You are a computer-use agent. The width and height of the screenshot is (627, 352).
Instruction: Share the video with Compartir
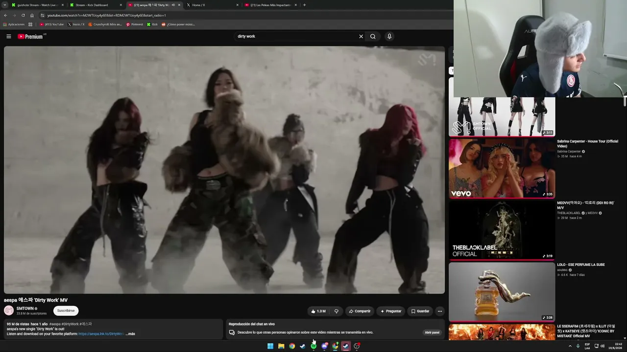click(360, 311)
